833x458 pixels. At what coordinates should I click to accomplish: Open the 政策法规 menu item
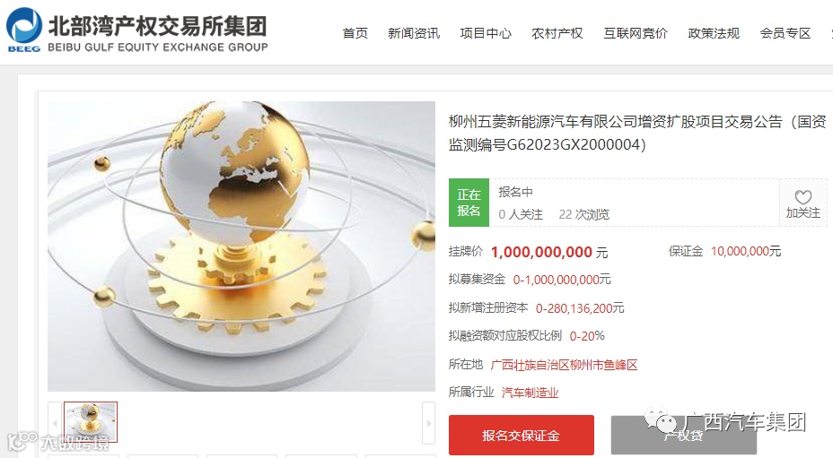click(x=714, y=33)
